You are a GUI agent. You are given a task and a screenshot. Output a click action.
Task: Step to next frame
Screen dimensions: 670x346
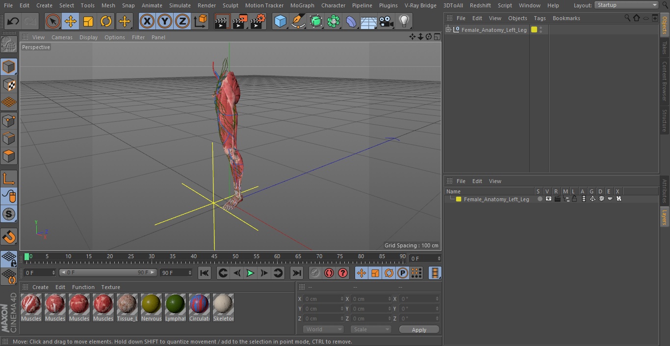(264, 273)
